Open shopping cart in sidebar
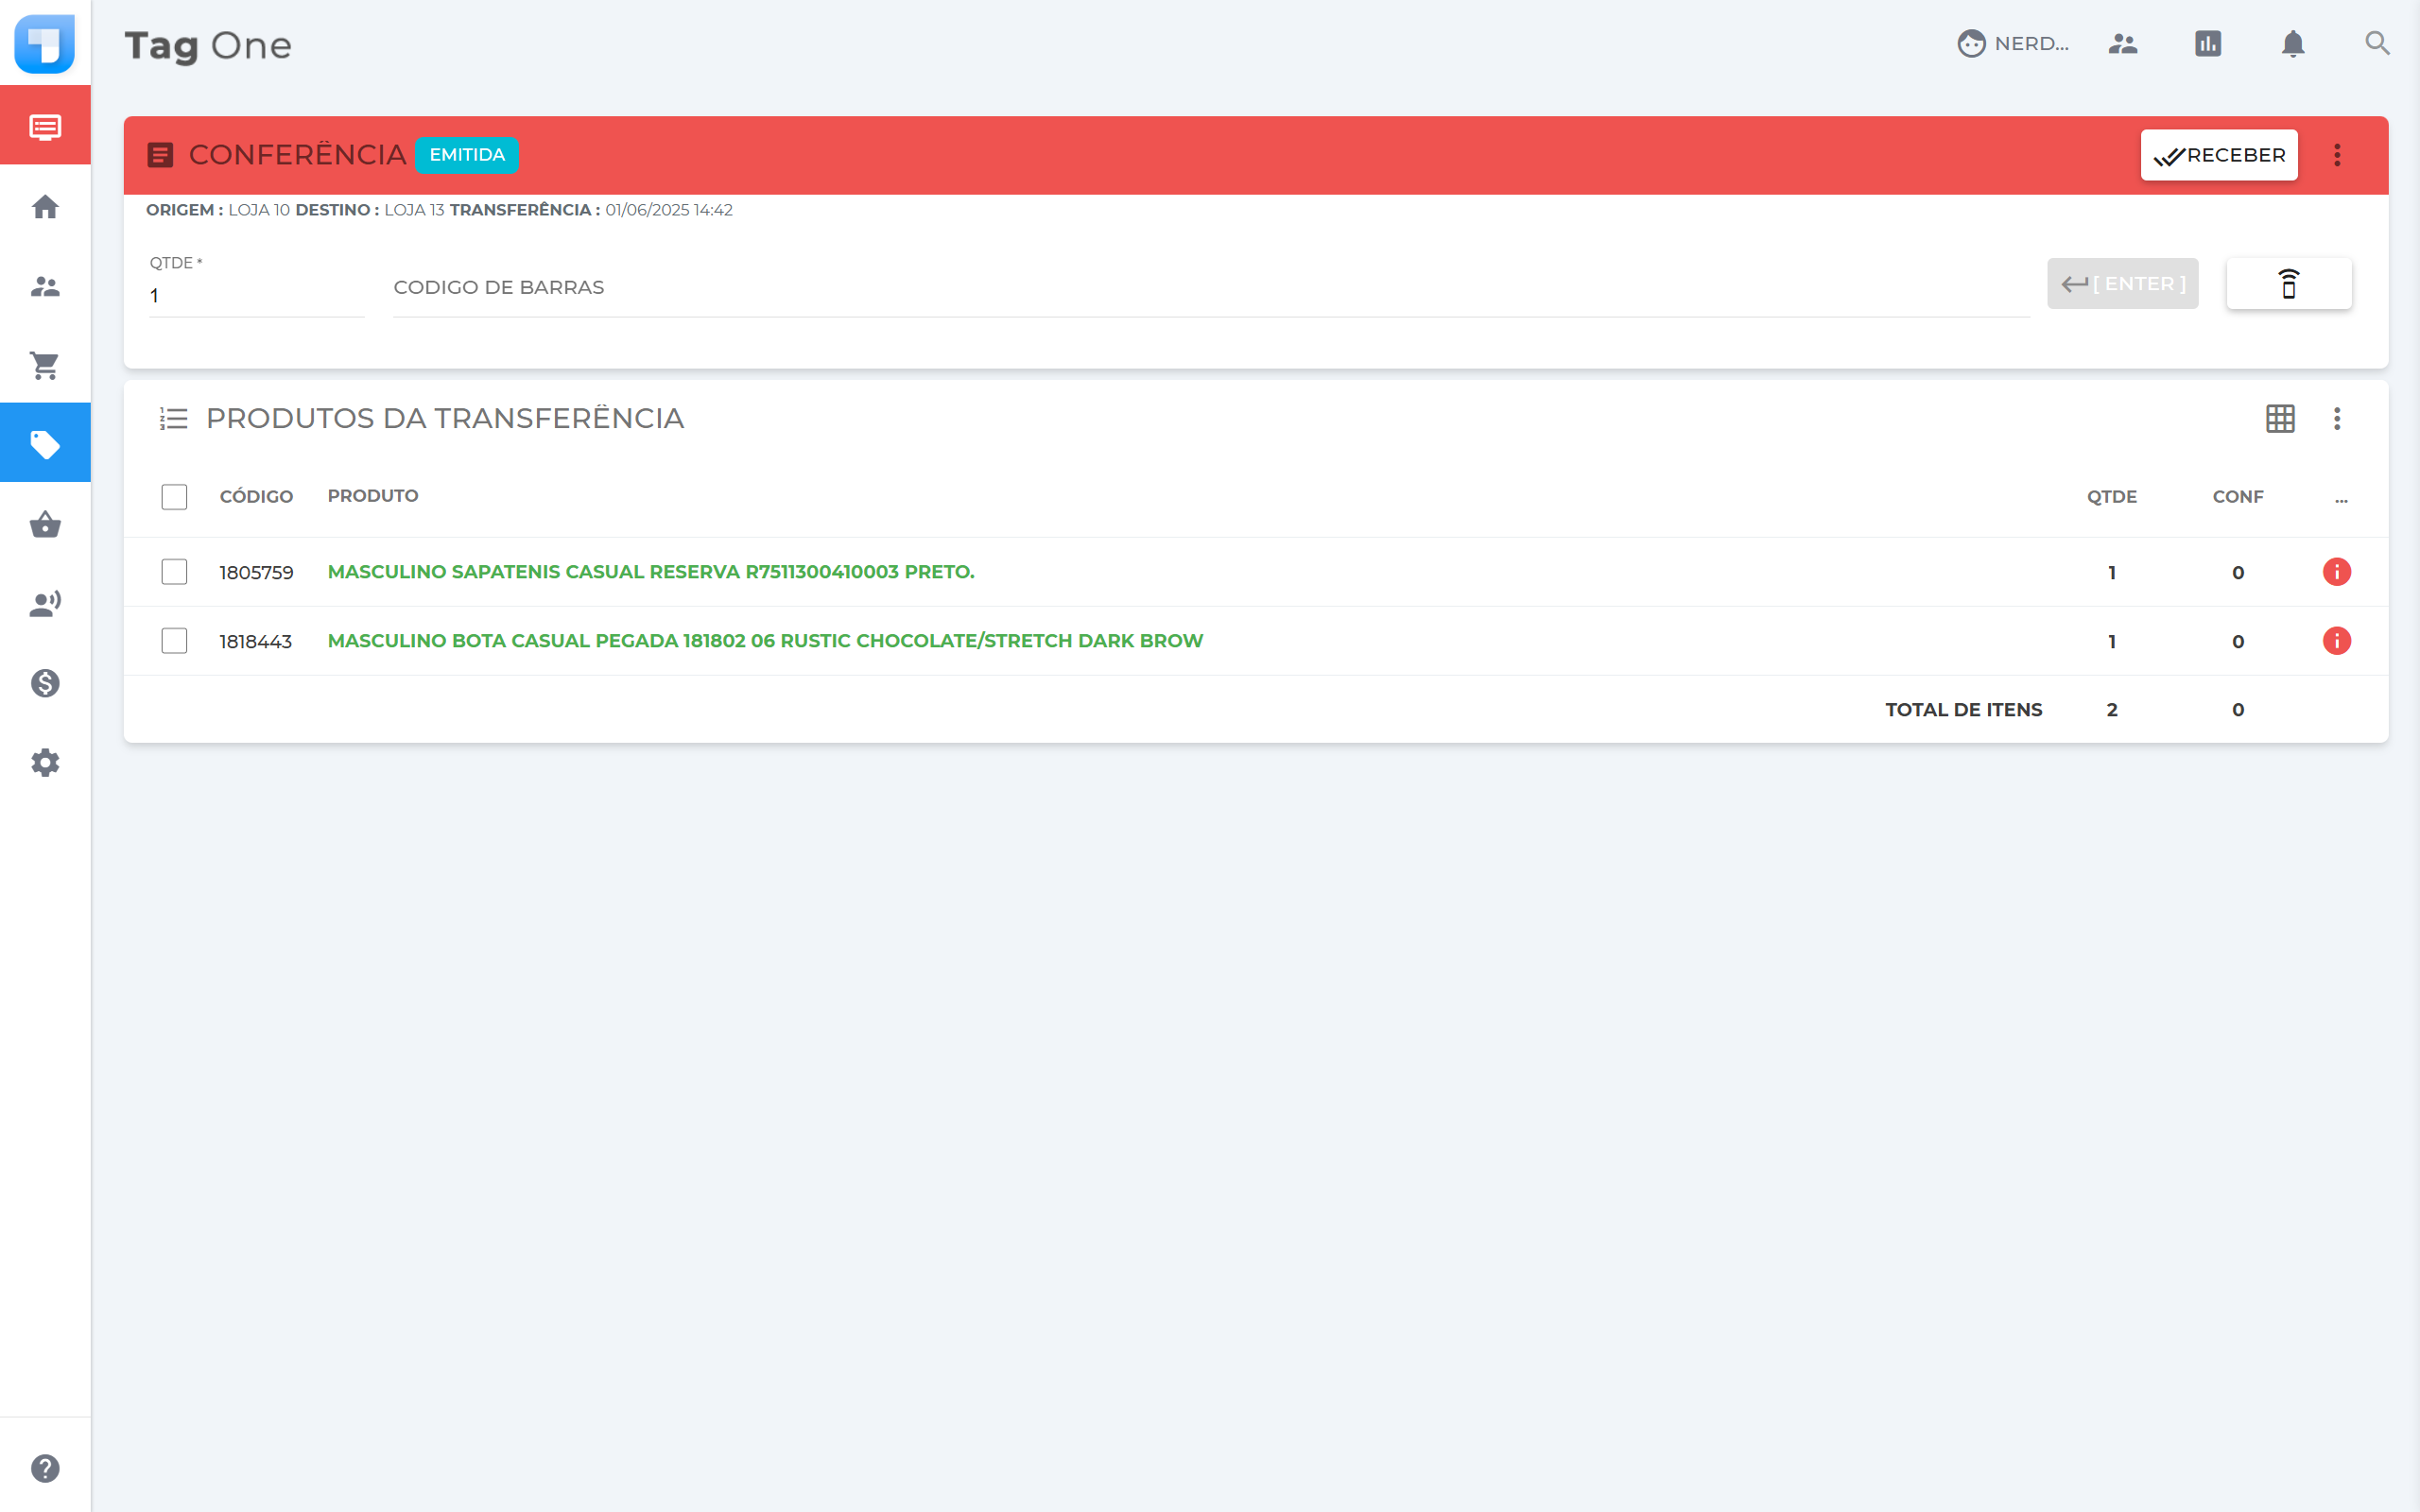The image size is (2420, 1512). (45, 365)
